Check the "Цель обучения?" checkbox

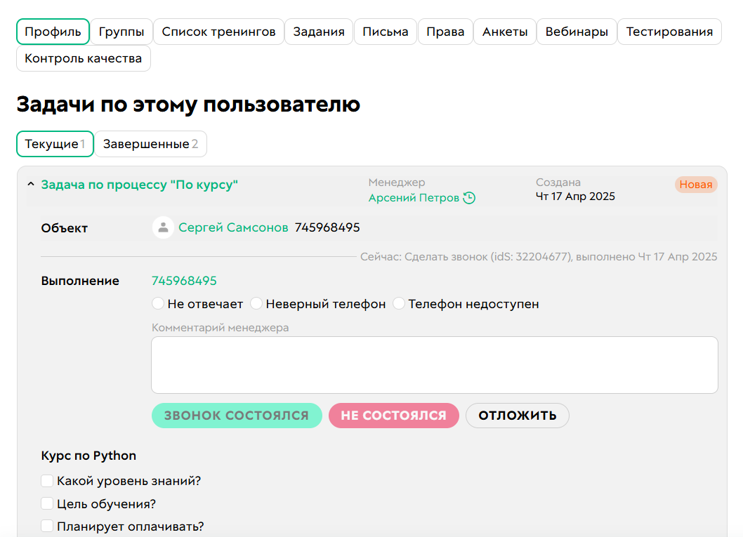tap(46, 503)
